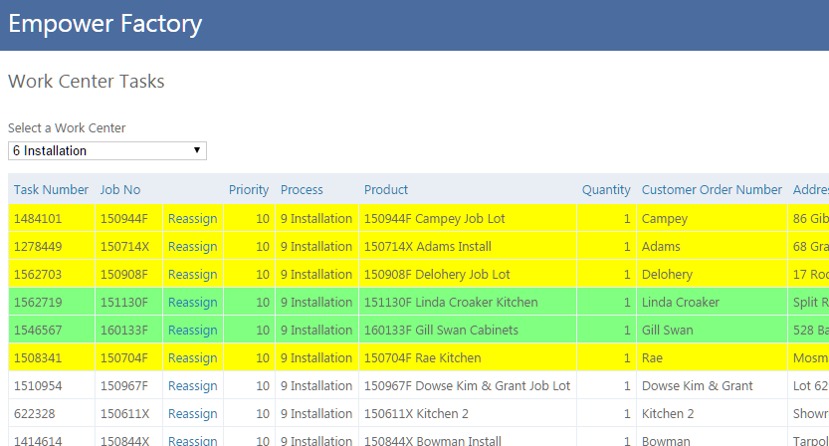829x446 pixels.
Task: Sort by Process column header
Action: coord(302,190)
